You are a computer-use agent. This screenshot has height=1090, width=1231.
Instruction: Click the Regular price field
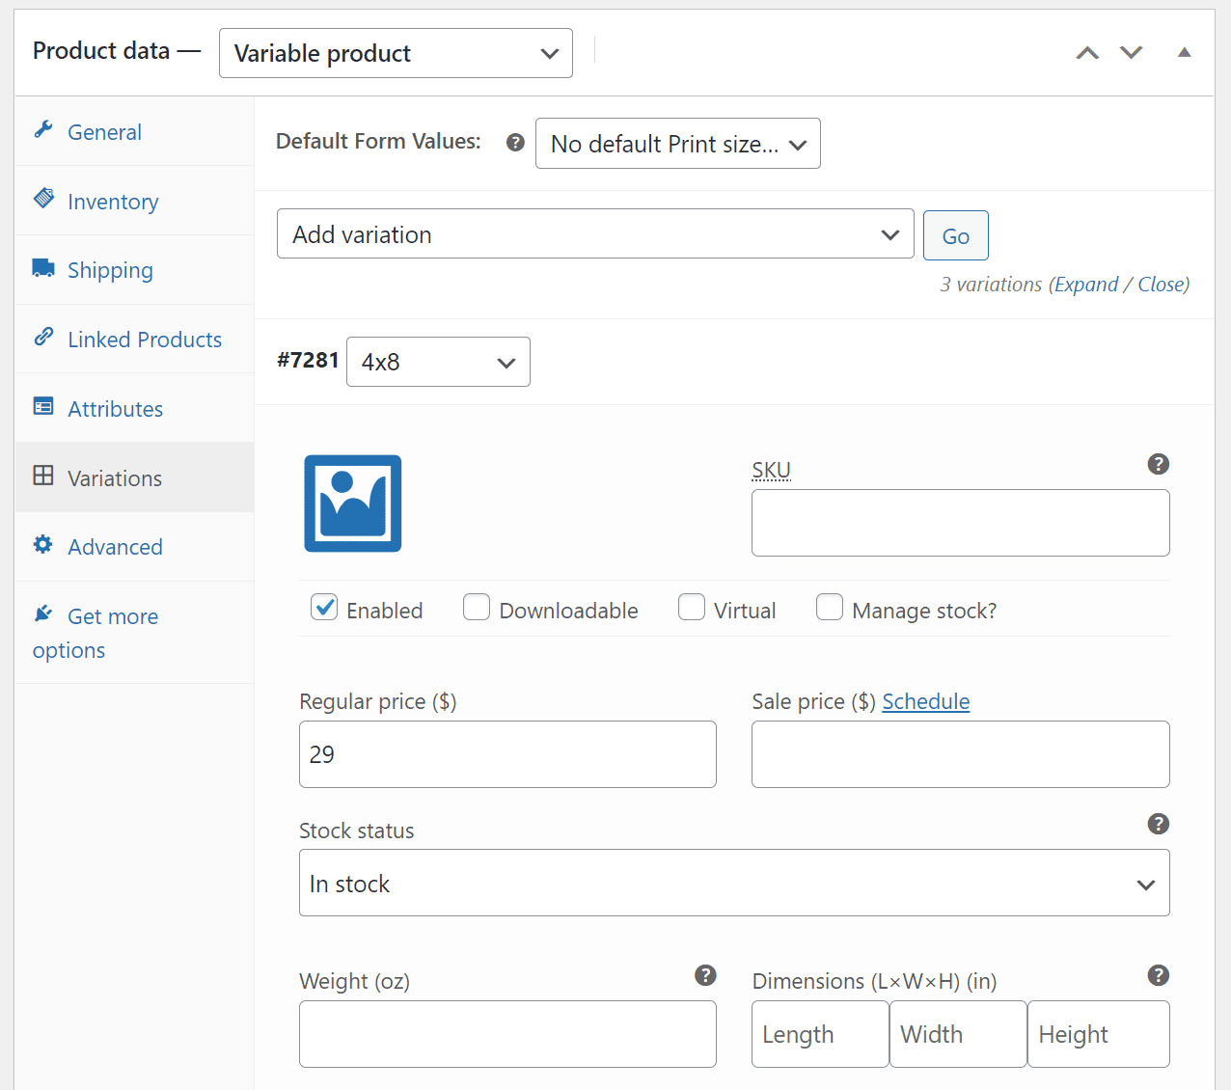tap(507, 754)
